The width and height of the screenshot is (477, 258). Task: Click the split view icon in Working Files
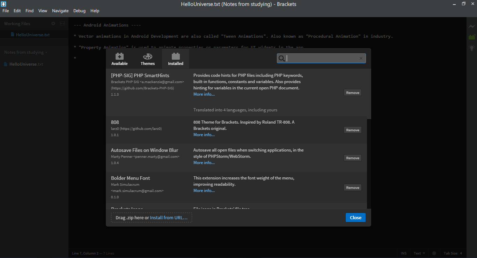click(x=62, y=24)
